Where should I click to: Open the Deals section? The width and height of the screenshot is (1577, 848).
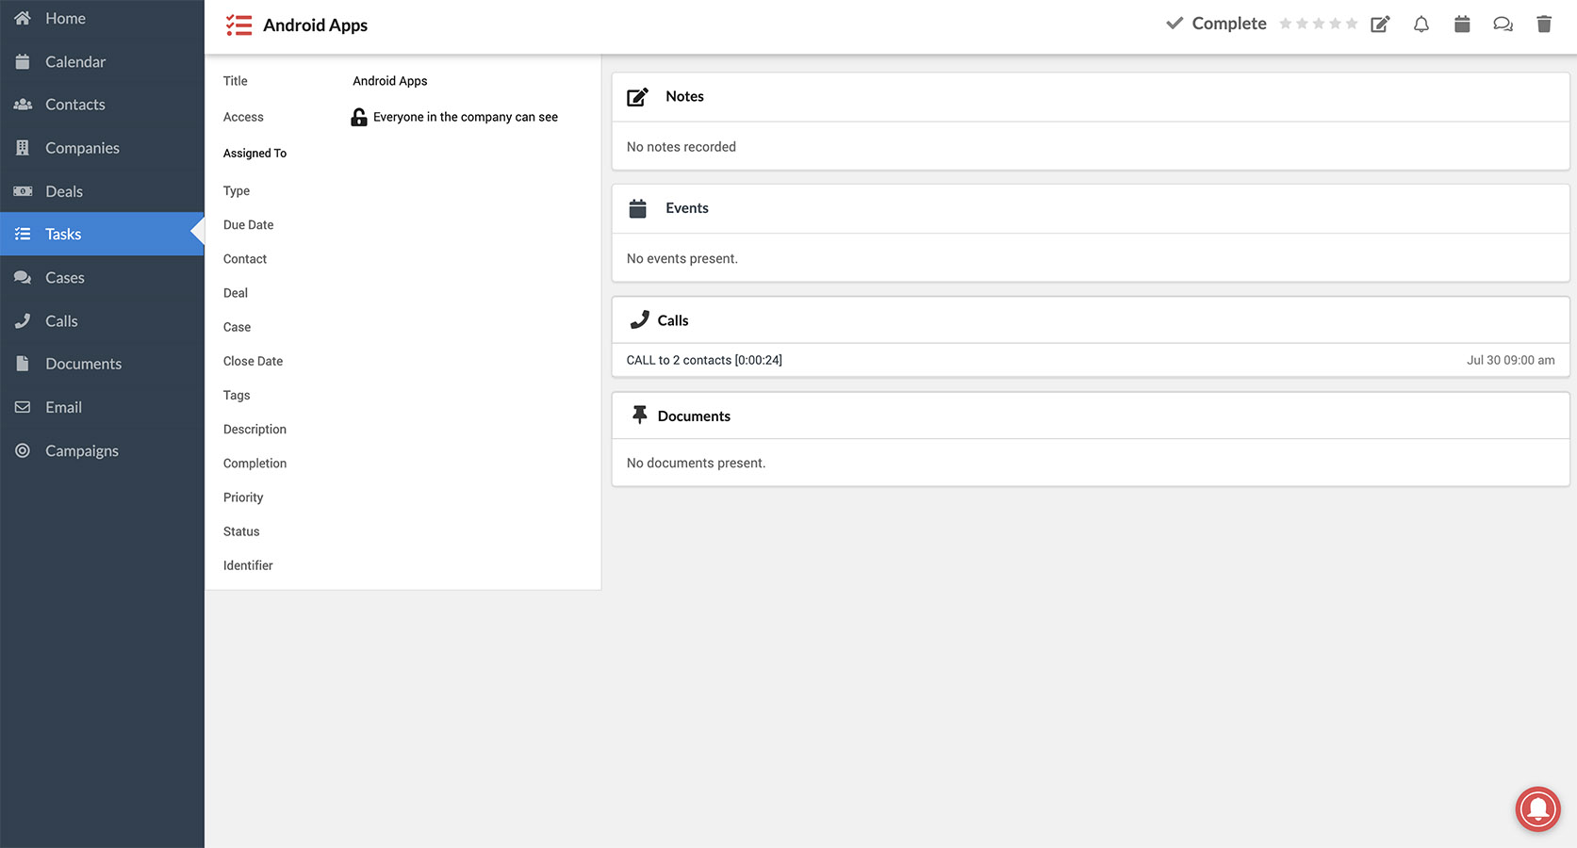102,191
